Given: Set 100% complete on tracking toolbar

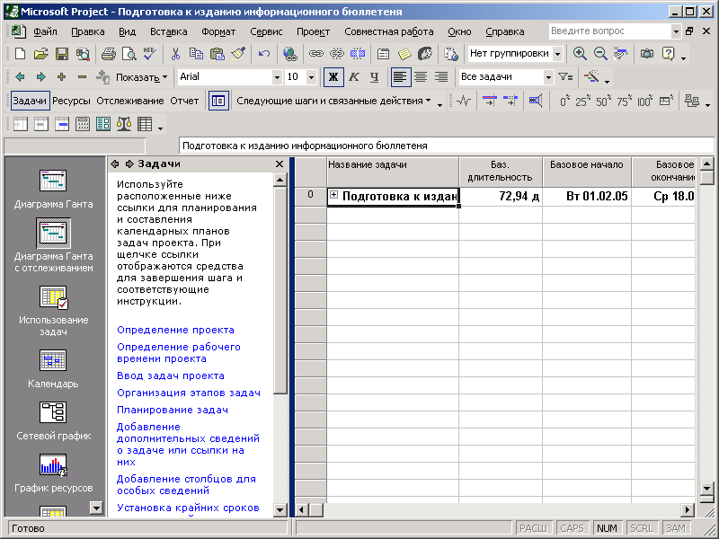Looking at the screenshot, I should (644, 101).
